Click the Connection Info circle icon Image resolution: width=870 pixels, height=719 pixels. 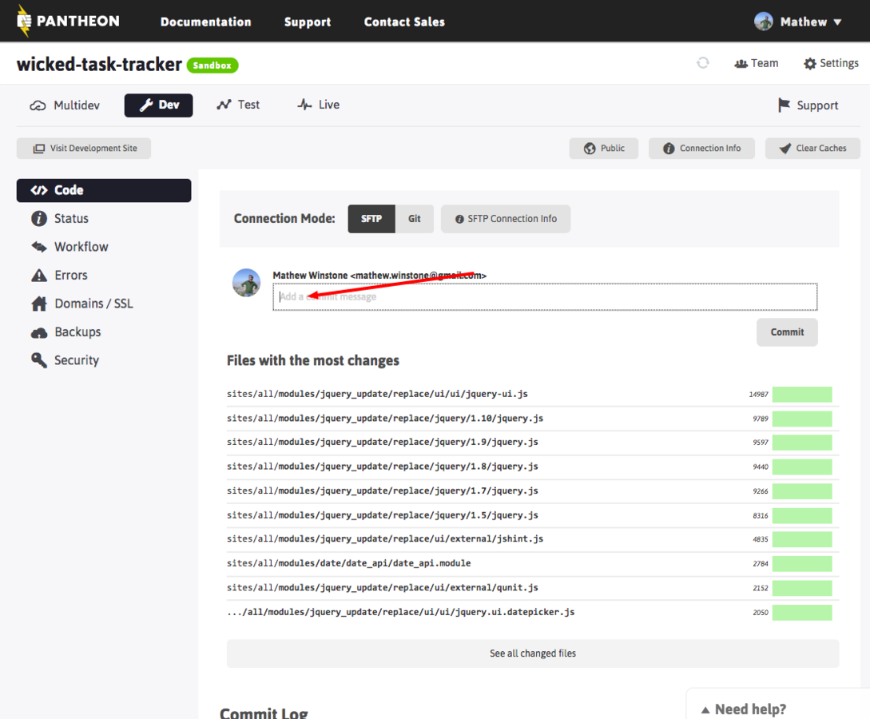[669, 149]
